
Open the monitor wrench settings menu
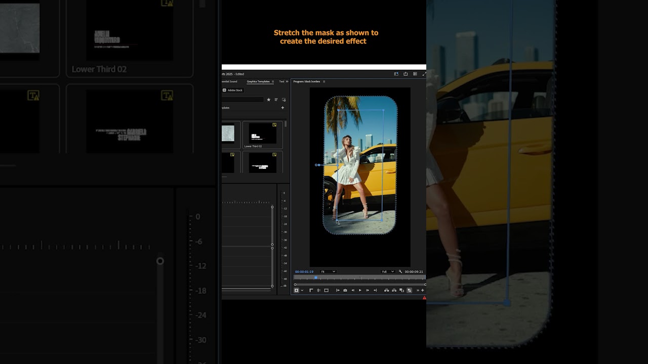[400, 271]
